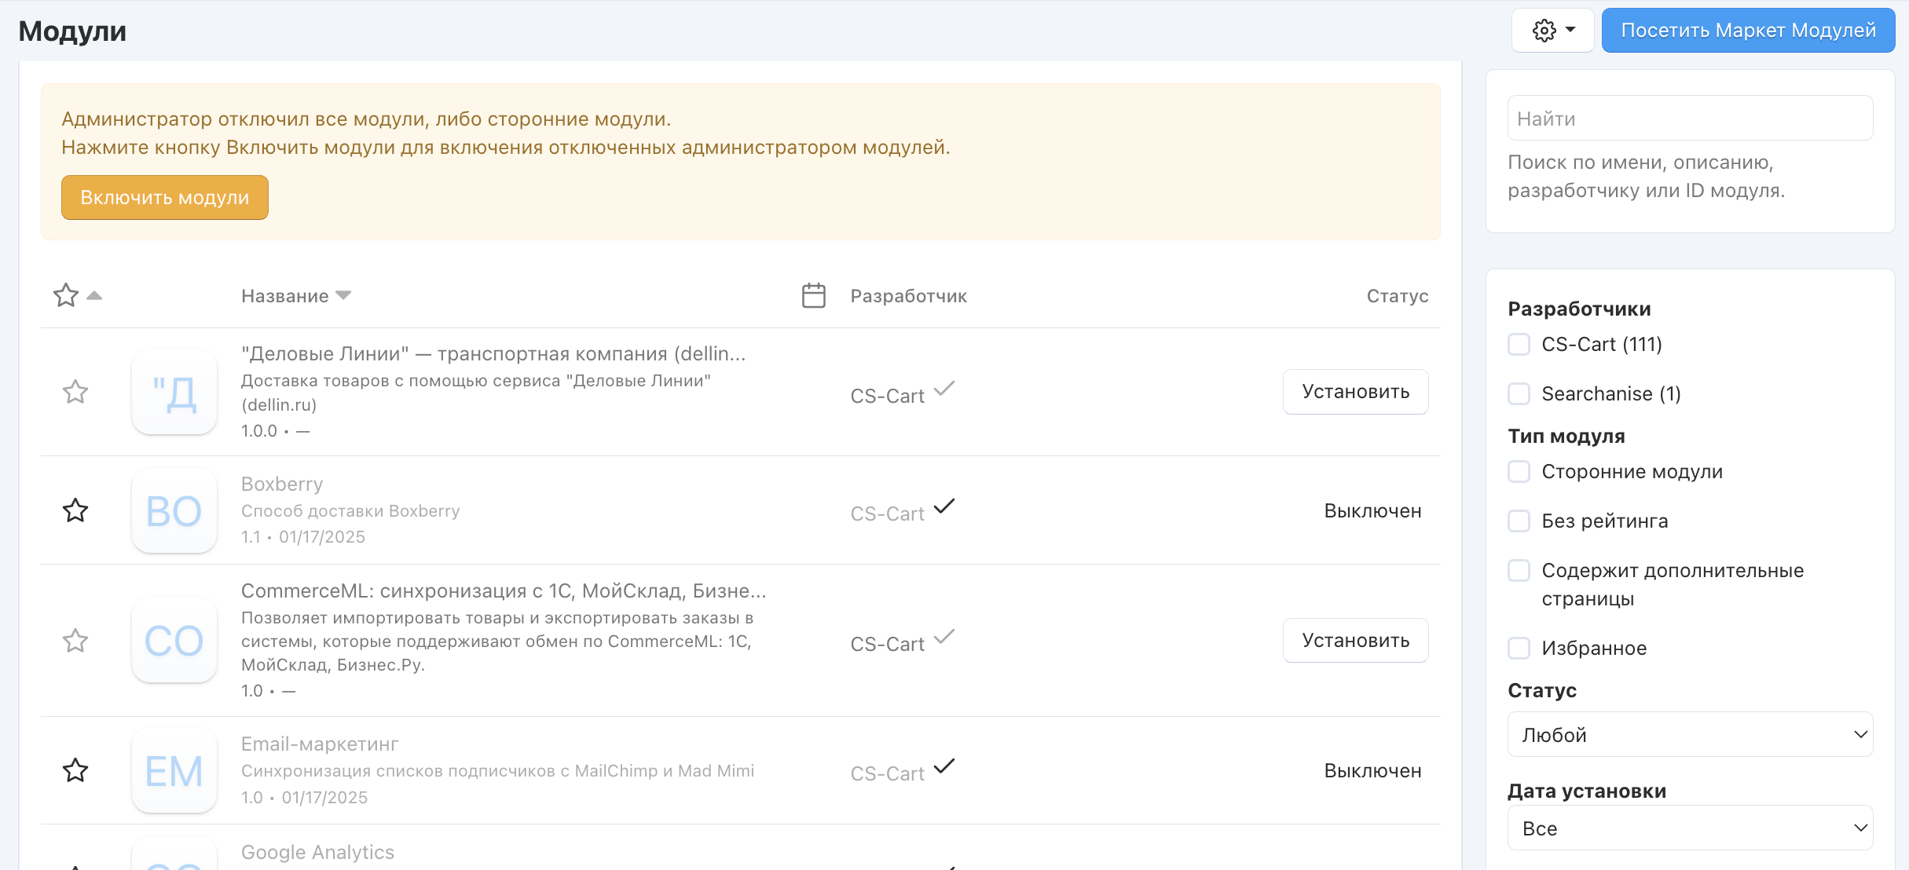This screenshot has width=1909, height=870.
Task: Click Включить модули button
Action: tap(165, 198)
